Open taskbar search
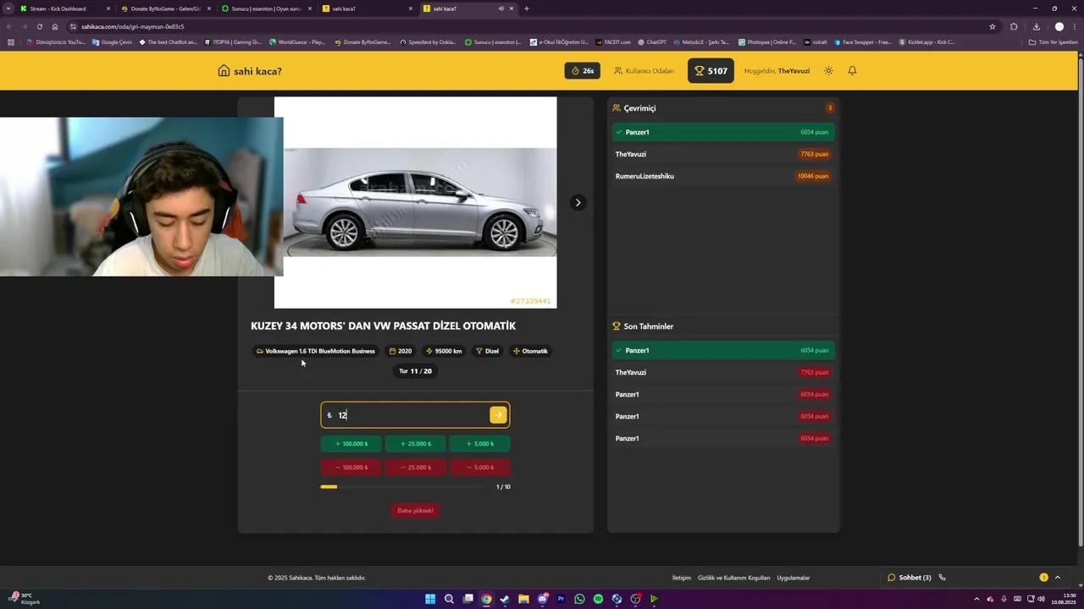The height and width of the screenshot is (609, 1084). (449, 599)
